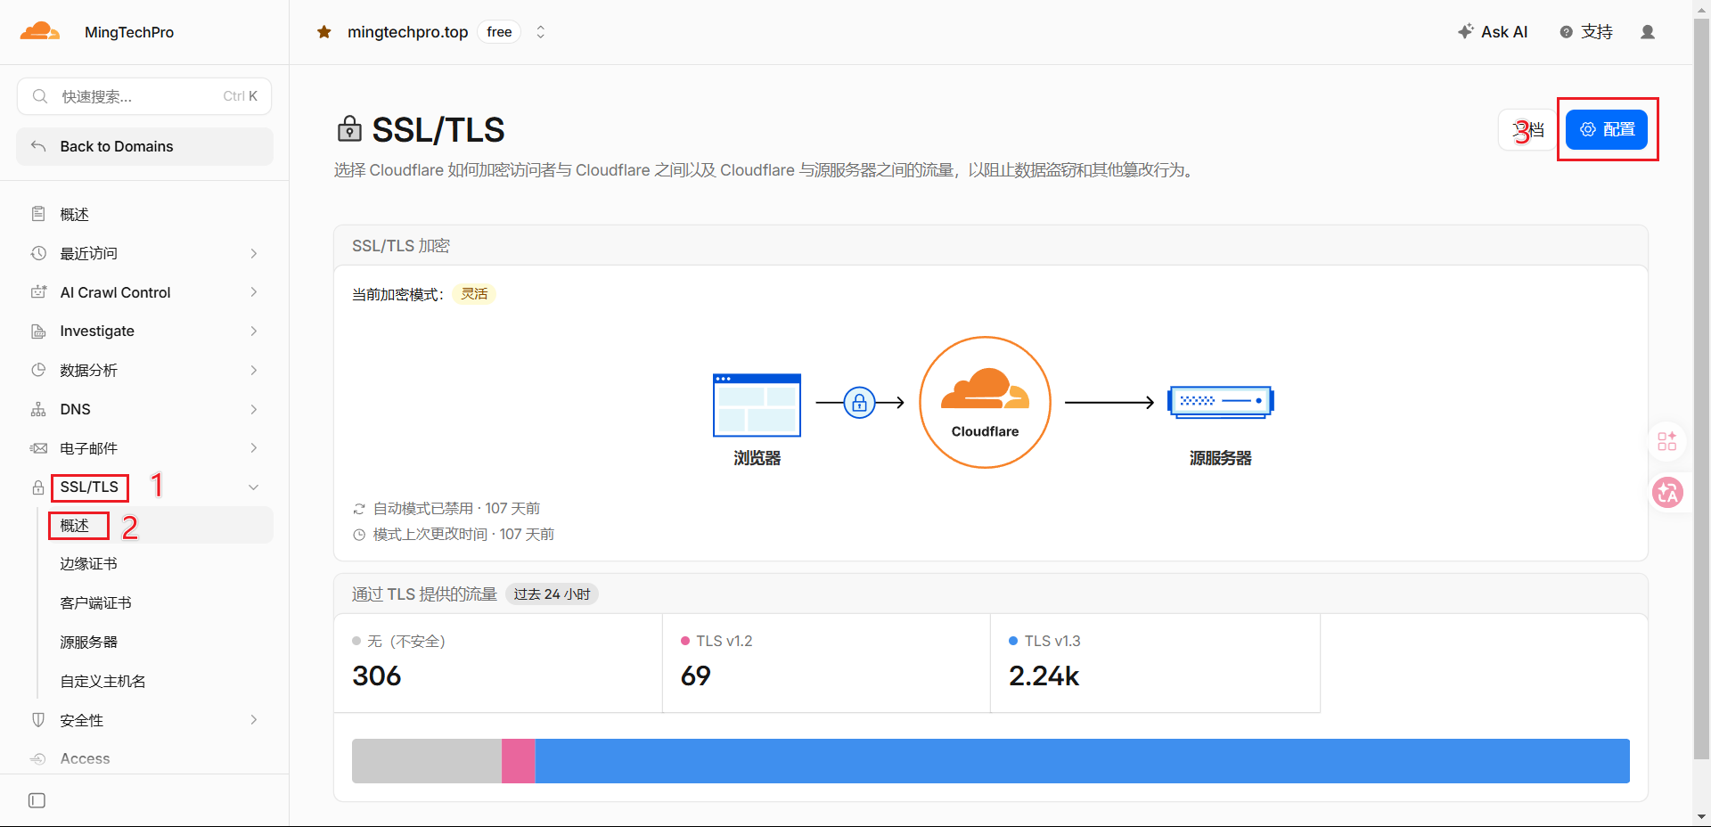Click the Investigate sidebar icon

(38, 332)
